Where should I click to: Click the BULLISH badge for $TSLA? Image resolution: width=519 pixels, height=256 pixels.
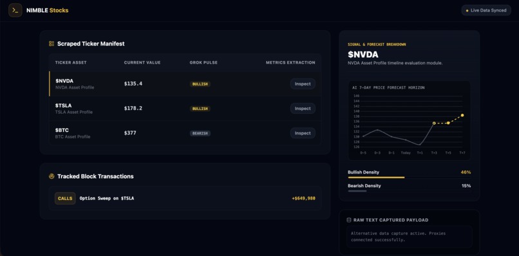200,109
